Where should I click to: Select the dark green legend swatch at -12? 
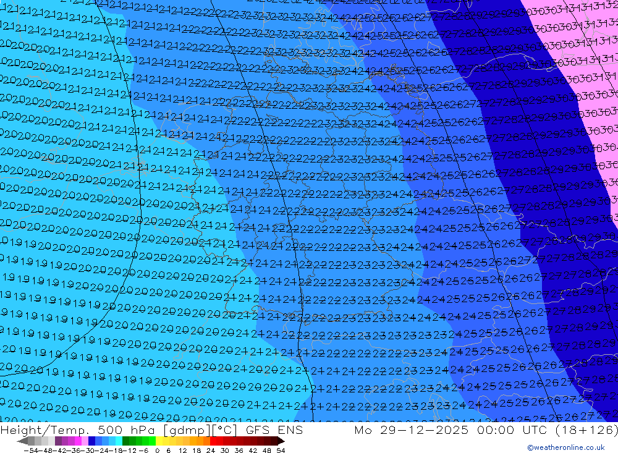pyautogui.click(x=125, y=441)
